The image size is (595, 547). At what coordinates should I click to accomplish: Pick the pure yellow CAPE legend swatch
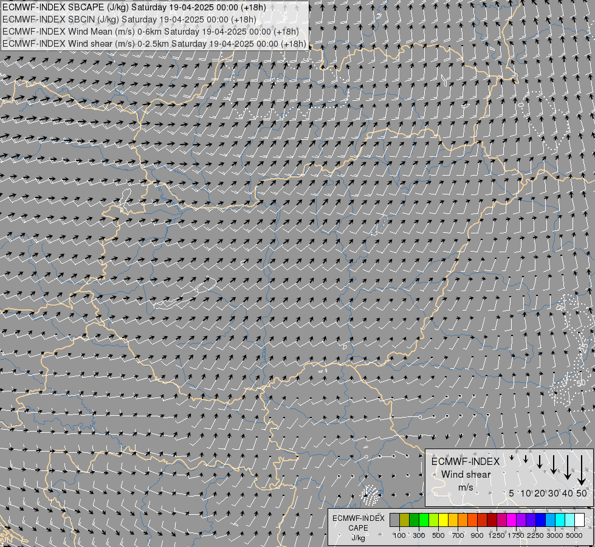443,520
